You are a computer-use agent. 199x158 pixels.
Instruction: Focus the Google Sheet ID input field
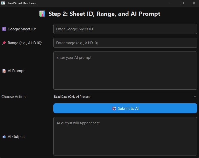click(125, 29)
